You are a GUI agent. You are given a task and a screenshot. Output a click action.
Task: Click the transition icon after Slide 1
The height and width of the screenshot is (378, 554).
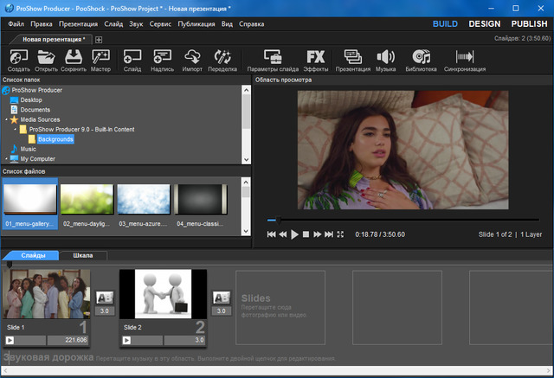tap(104, 298)
